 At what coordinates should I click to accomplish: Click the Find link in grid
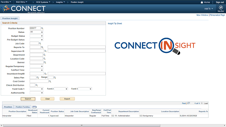(184, 103)
